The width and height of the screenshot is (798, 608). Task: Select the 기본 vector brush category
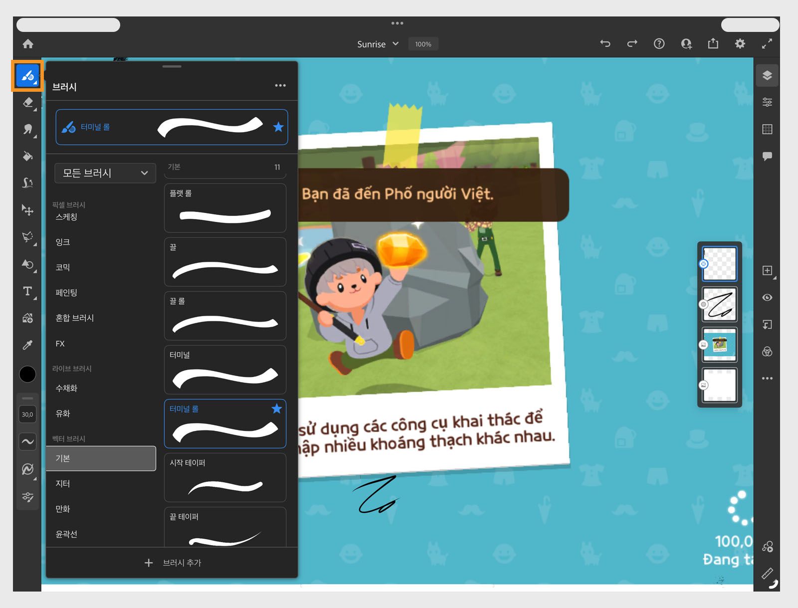coord(101,458)
